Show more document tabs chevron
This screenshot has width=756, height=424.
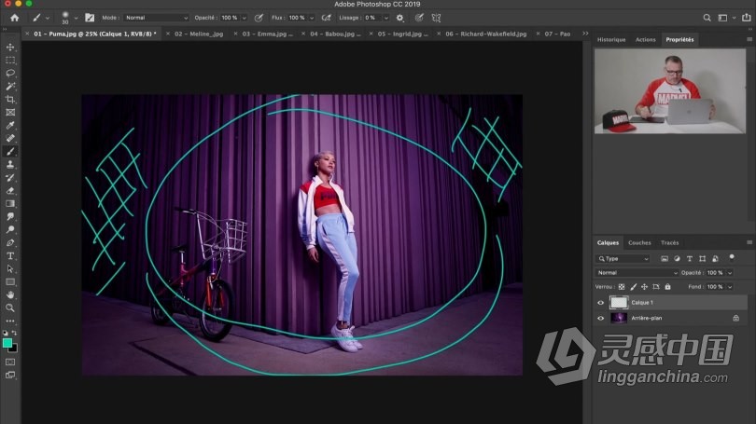(x=585, y=34)
